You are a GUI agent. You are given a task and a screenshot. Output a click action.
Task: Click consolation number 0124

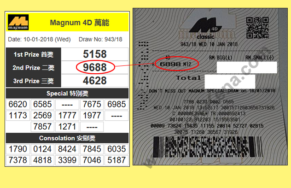click(x=42, y=149)
